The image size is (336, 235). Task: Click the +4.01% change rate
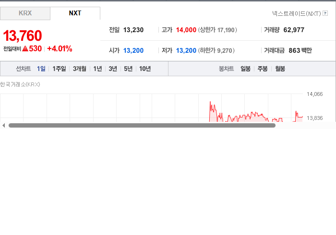(x=60, y=48)
